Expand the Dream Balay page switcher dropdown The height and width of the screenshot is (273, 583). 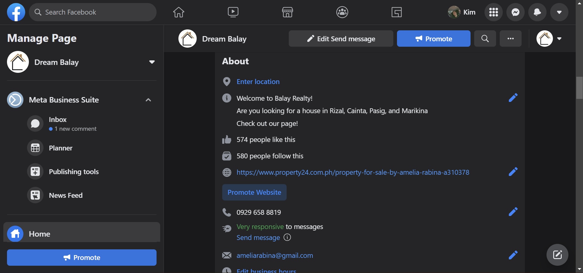152,62
